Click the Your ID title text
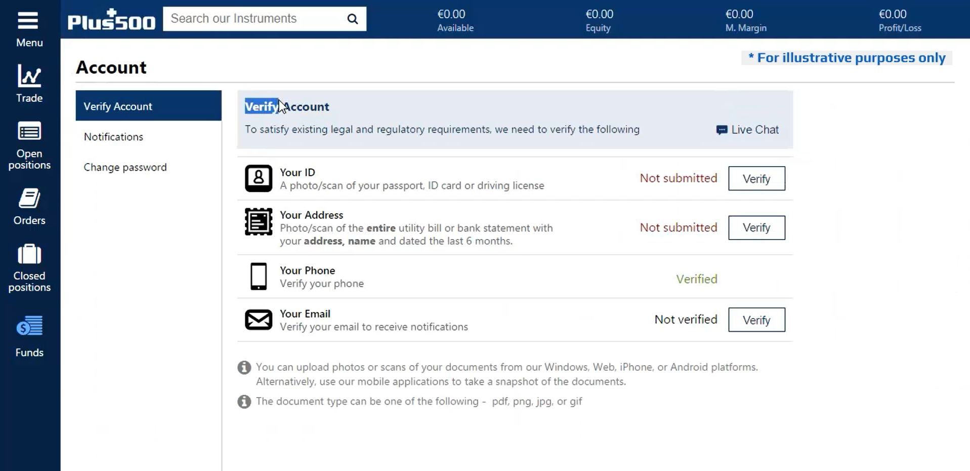This screenshot has width=970, height=471. 298,172
